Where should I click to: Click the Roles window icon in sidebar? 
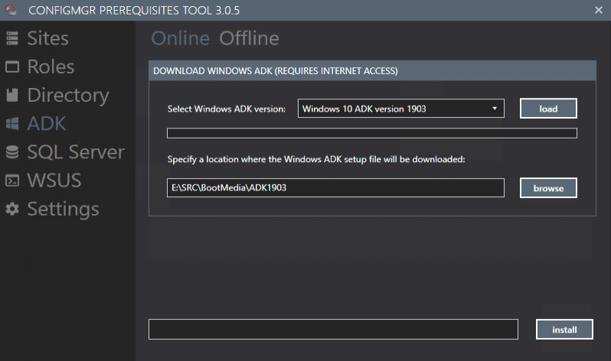point(12,67)
